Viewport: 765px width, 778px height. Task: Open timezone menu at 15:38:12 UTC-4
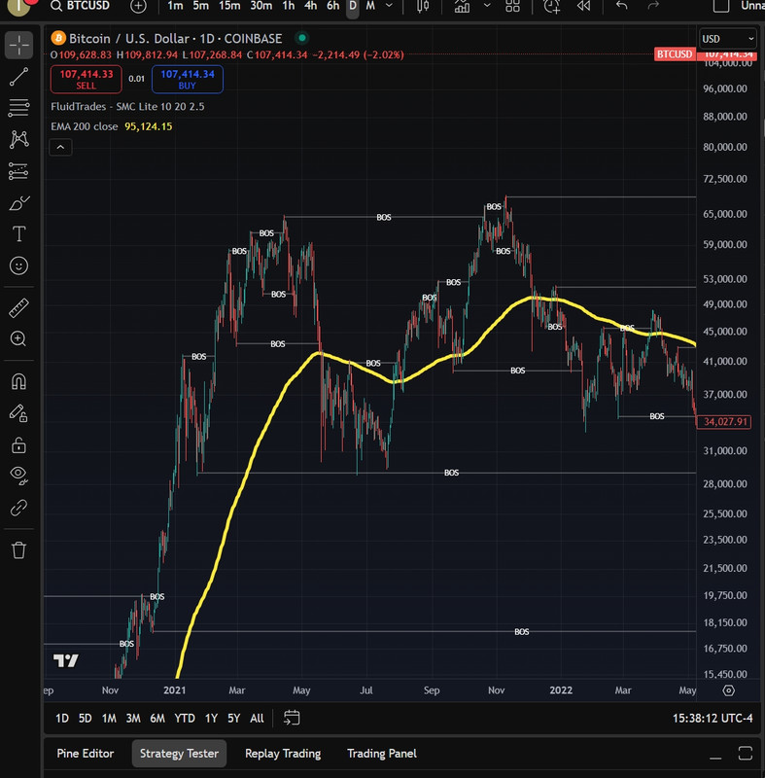[x=713, y=718]
